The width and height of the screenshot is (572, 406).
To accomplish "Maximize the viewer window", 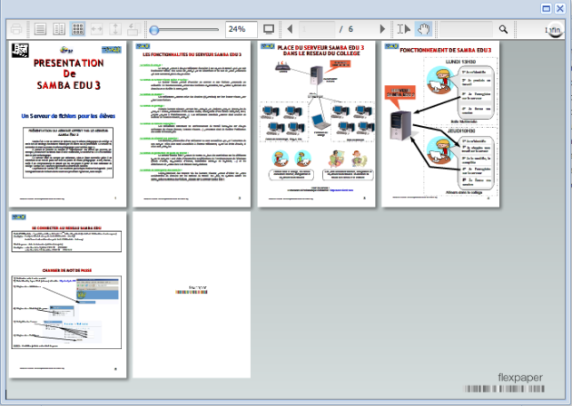I will [546, 8].
